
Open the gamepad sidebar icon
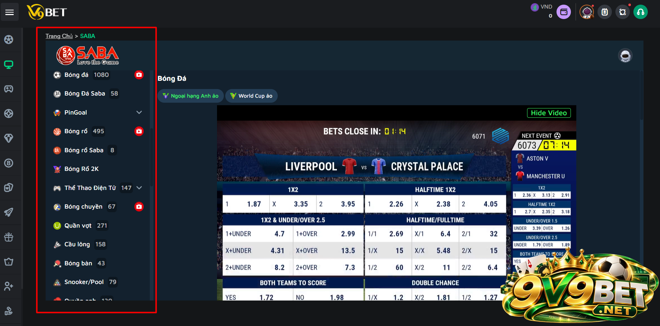pyautogui.click(x=9, y=89)
